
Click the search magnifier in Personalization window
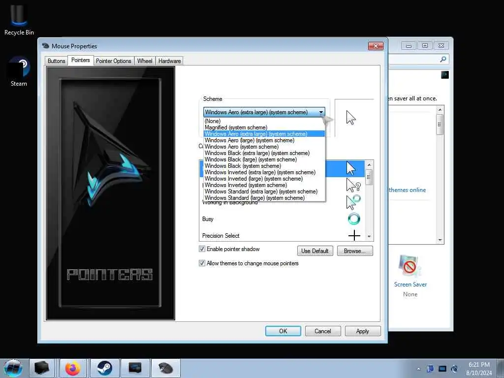(443, 59)
